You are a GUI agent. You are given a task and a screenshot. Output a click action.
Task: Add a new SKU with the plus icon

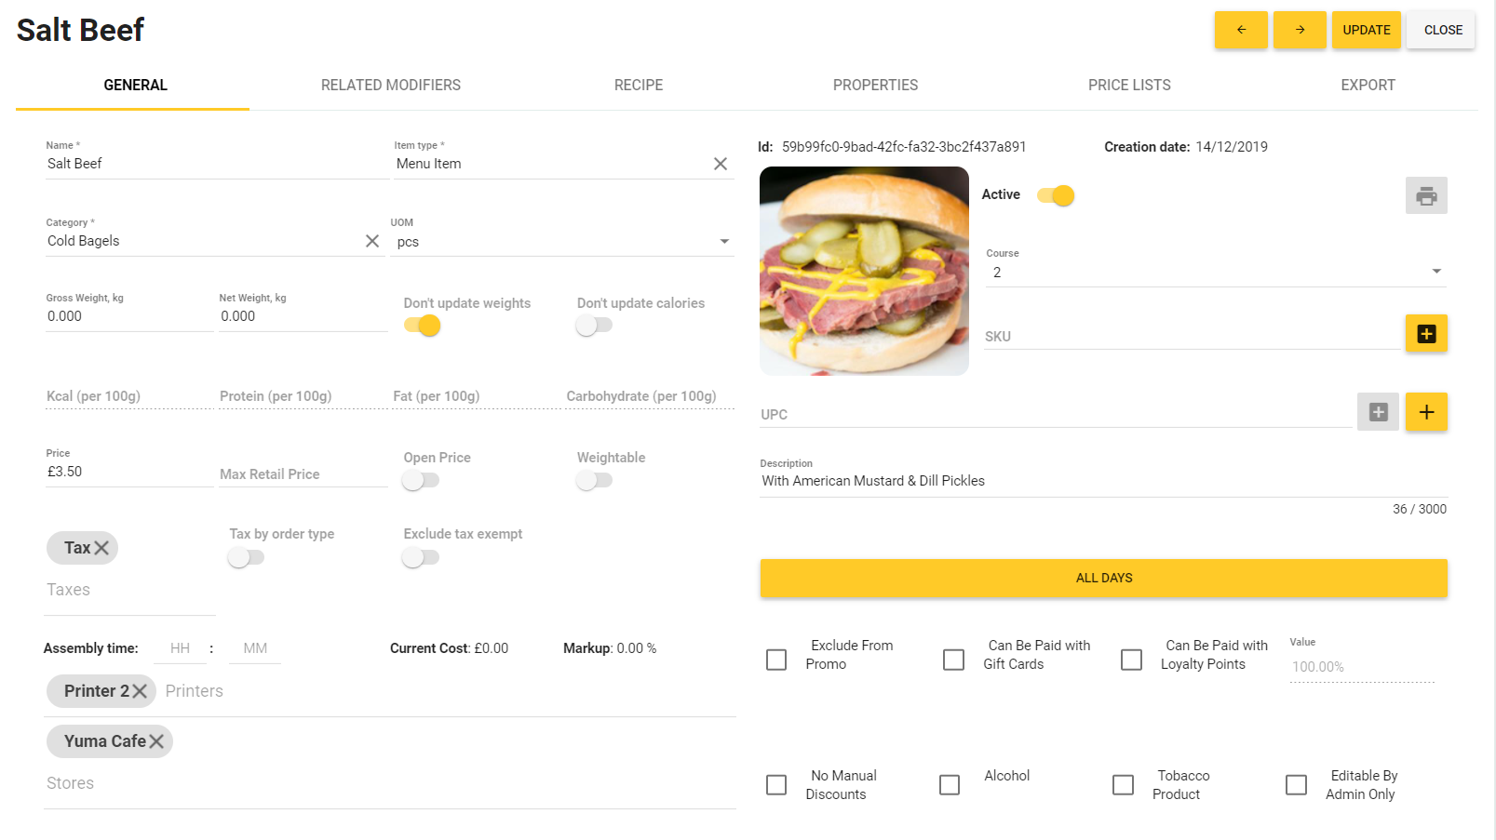point(1426,333)
